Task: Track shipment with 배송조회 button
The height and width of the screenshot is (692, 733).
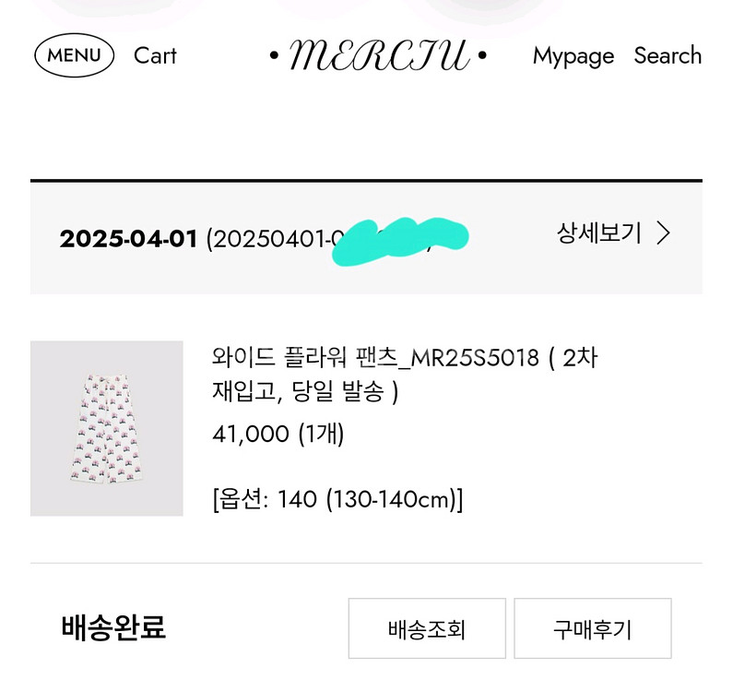Action: tap(427, 629)
